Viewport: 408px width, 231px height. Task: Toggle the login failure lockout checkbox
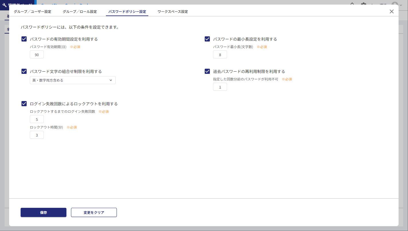point(24,104)
